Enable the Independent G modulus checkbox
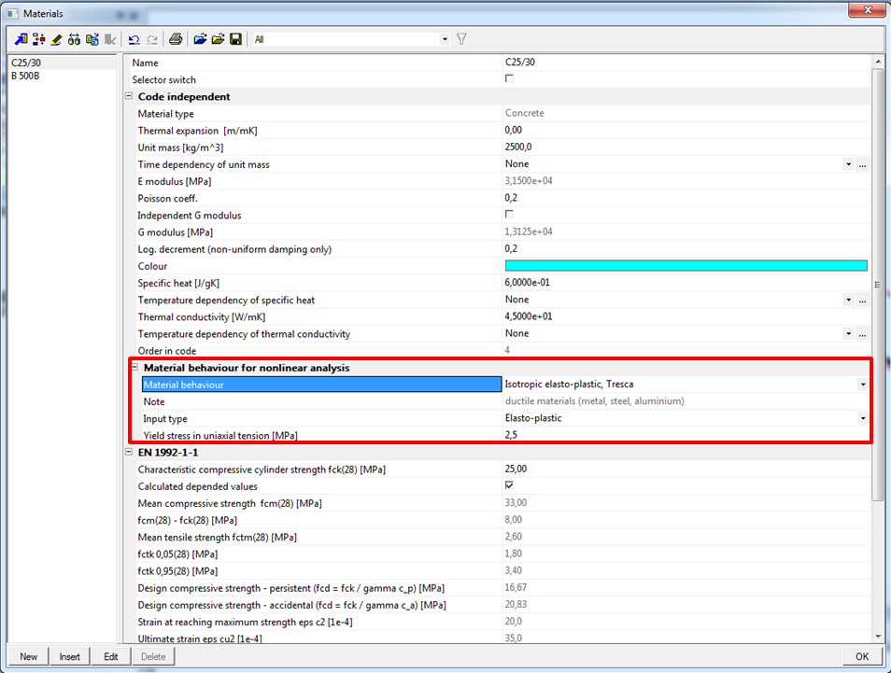Screen dimensions: 891x673 [x=509, y=215]
